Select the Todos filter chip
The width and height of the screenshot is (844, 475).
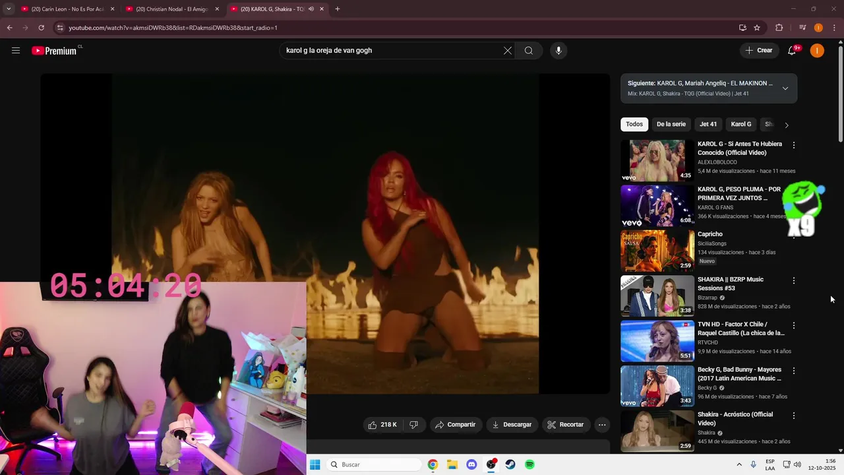point(634,124)
